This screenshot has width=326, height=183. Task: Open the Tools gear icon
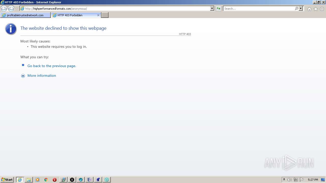(x=322, y=9)
